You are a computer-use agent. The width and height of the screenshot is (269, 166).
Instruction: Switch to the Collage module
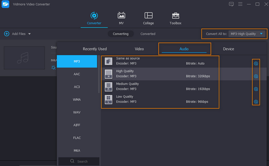pyautogui.click(x=148, y=16)
